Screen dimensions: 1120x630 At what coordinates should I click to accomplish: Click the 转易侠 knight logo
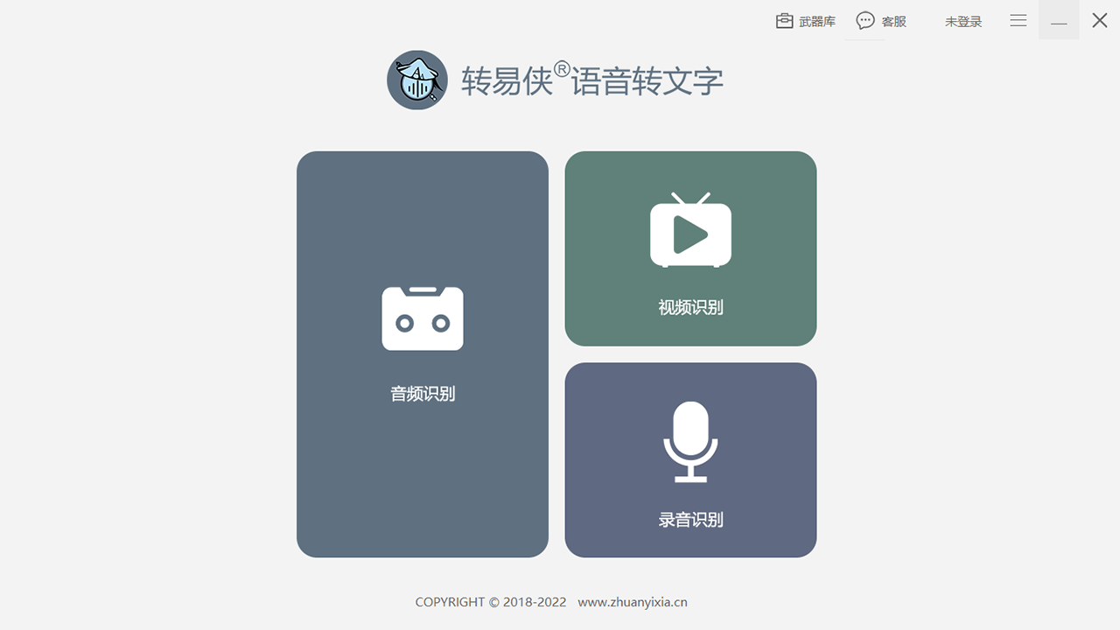417,80
